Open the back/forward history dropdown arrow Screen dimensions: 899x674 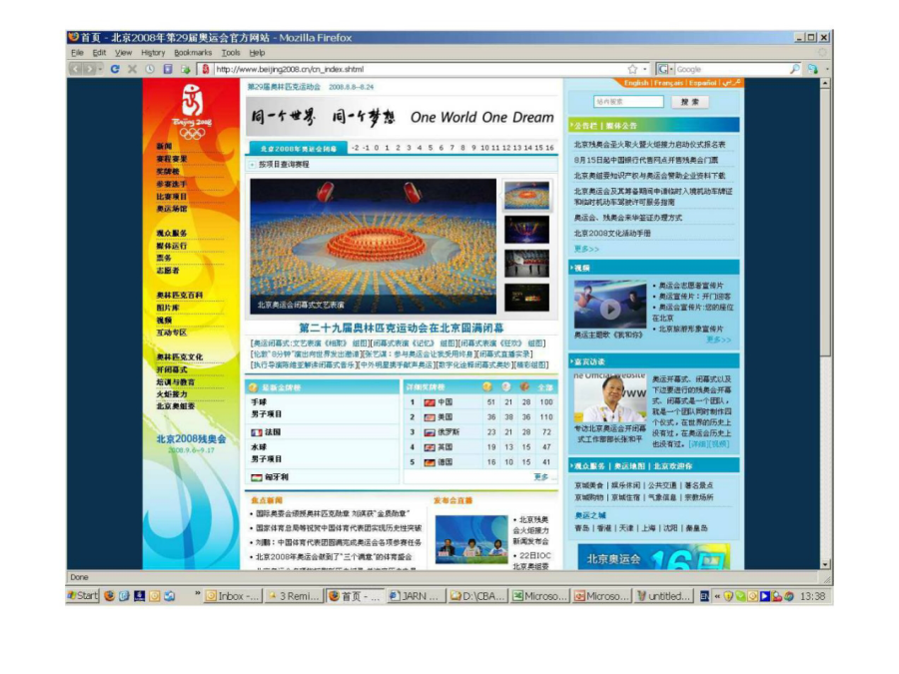(100, 69)
